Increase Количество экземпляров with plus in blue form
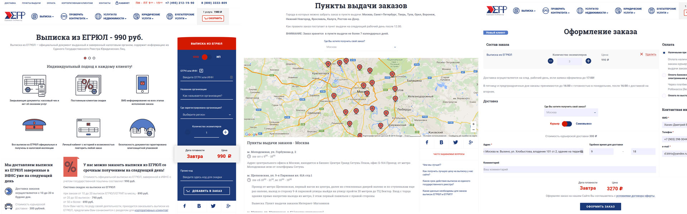The width and height of the screenshot is (687, 214). [x=225, y=132]
